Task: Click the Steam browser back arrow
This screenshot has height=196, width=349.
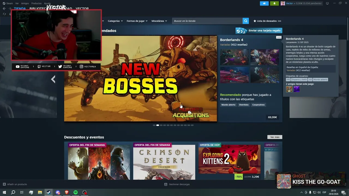Action: point(4,8)
